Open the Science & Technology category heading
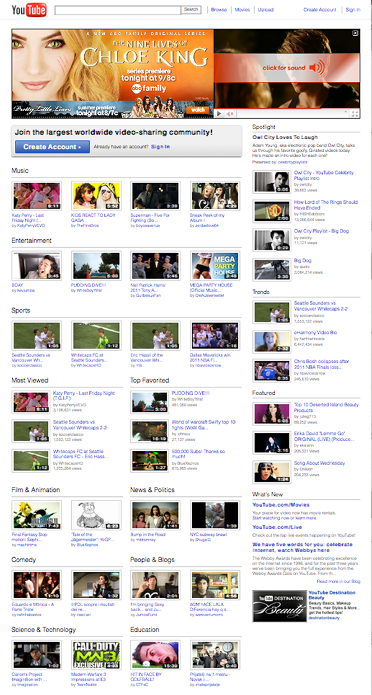 coord(43,630)
